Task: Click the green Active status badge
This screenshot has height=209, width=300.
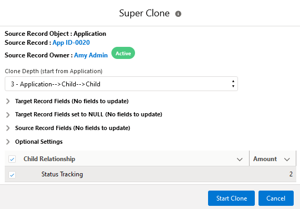Action: click(123, 53)
